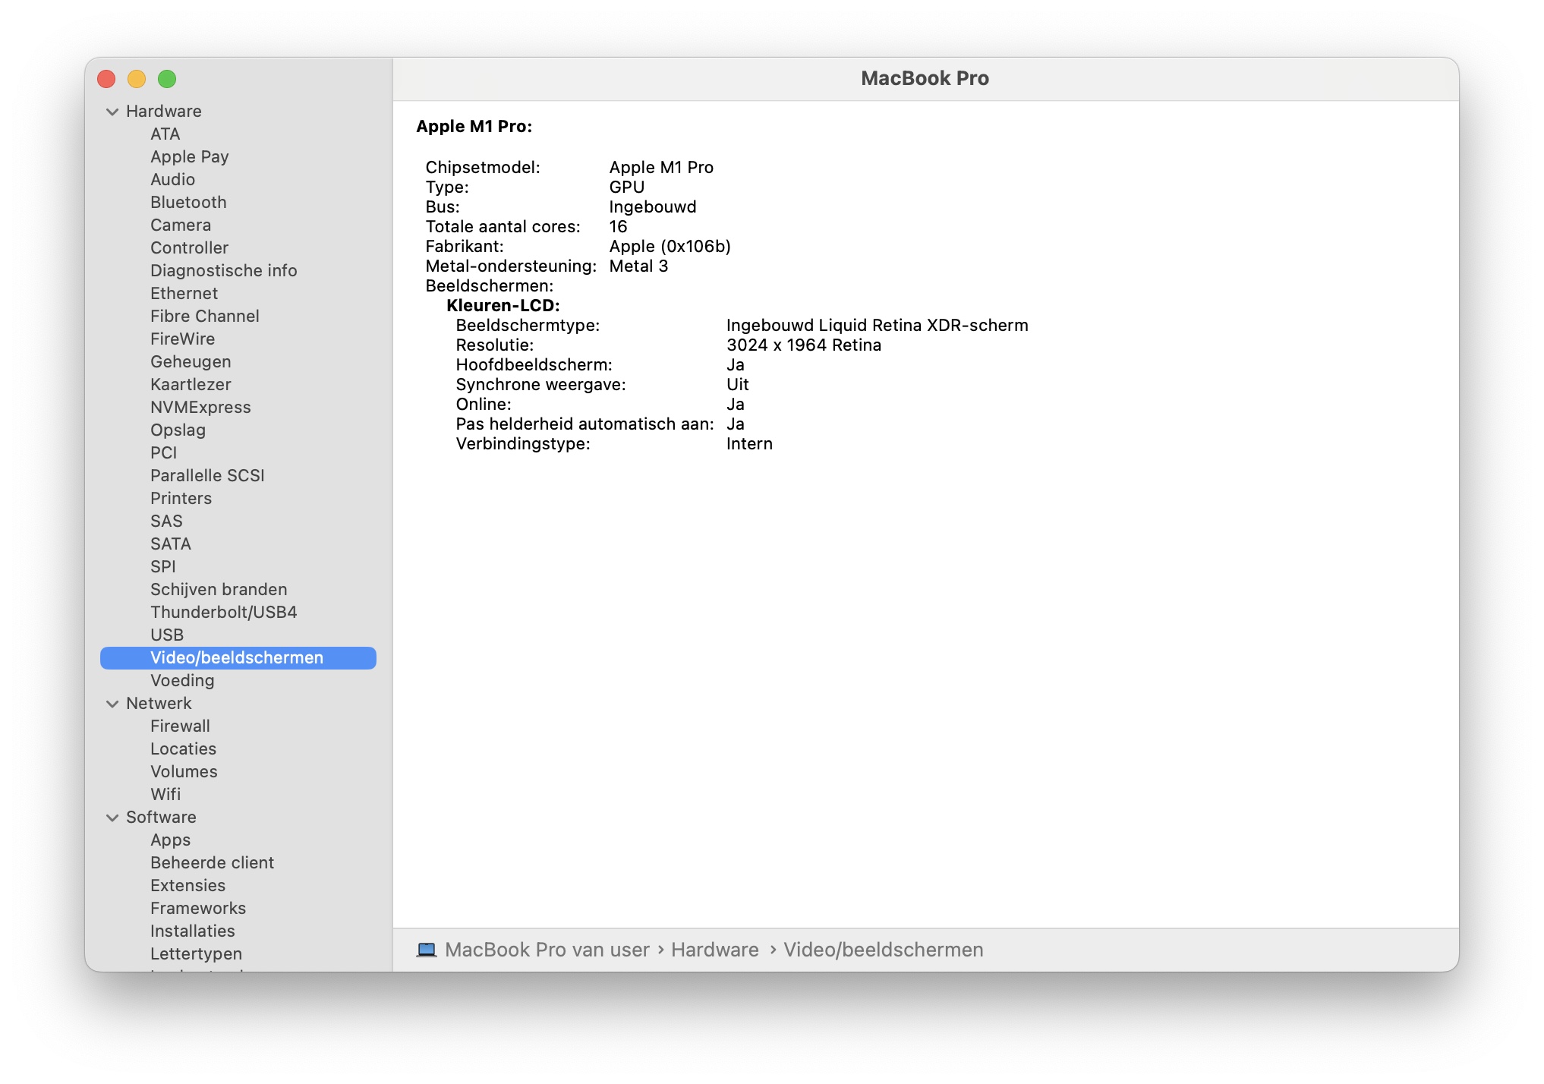Open the Geheugen section
The image size is (1544, 1084).
[x=191, y=361]
